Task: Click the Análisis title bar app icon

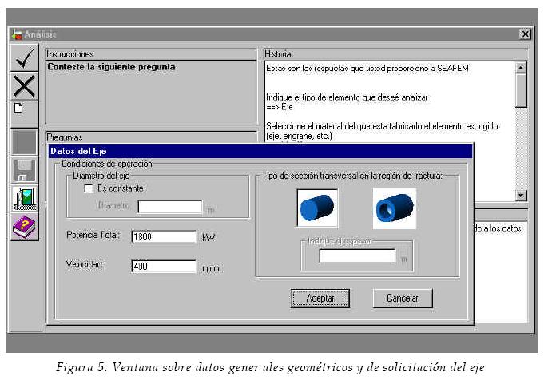Action: [17, 34]
